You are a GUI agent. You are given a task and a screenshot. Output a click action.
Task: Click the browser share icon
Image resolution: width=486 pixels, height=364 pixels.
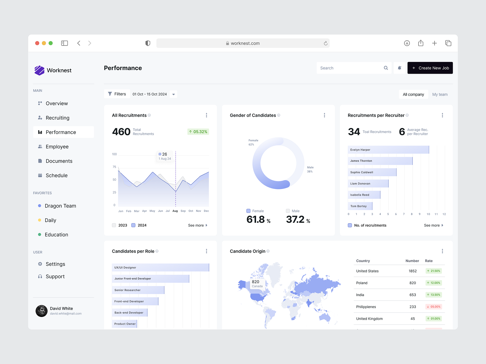pos(421,43)
